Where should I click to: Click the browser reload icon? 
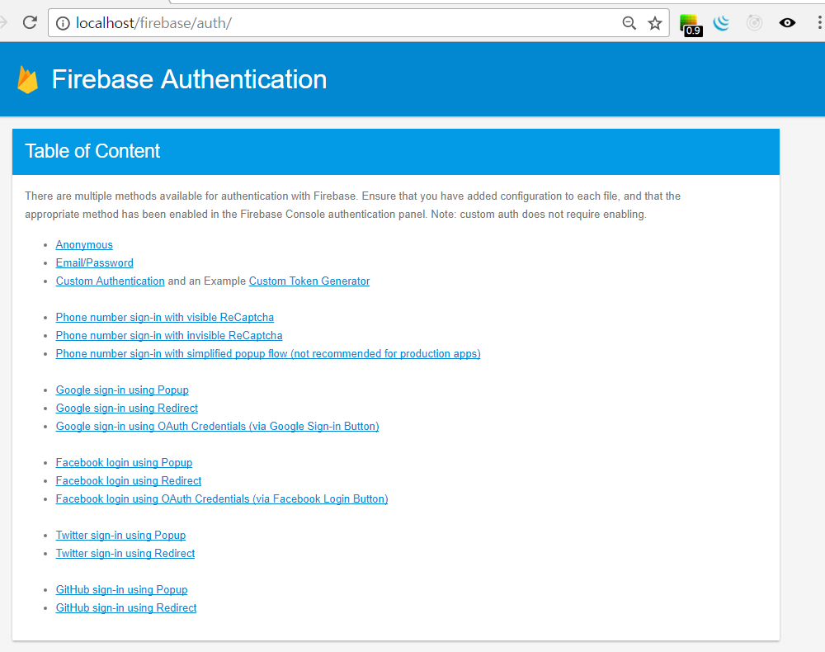(x=30, y=22)
